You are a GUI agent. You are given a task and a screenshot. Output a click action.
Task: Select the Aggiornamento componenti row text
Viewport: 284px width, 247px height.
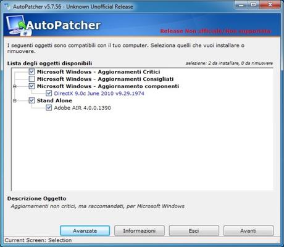(108, 86)
